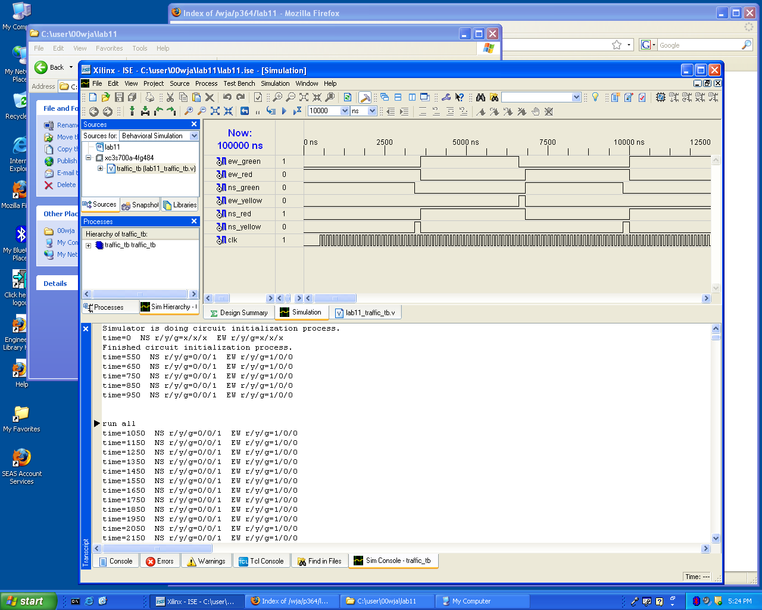Image resolution: width=762 pixels, height=610 pixels.
Task: Click the wrench icon in the top toolbar
Action: point(446,97)
